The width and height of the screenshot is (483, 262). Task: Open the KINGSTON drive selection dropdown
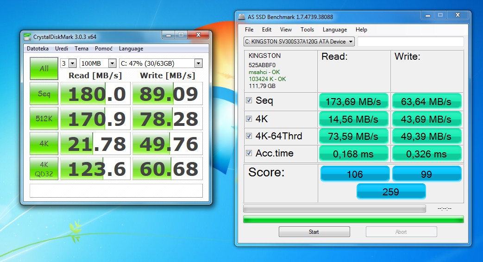pyautogui.click(x=299, y=42)
